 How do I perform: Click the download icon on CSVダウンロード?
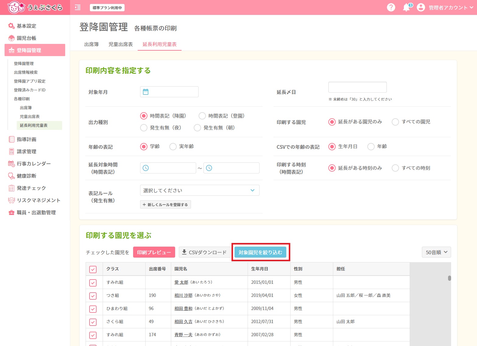tap(184, 252)
